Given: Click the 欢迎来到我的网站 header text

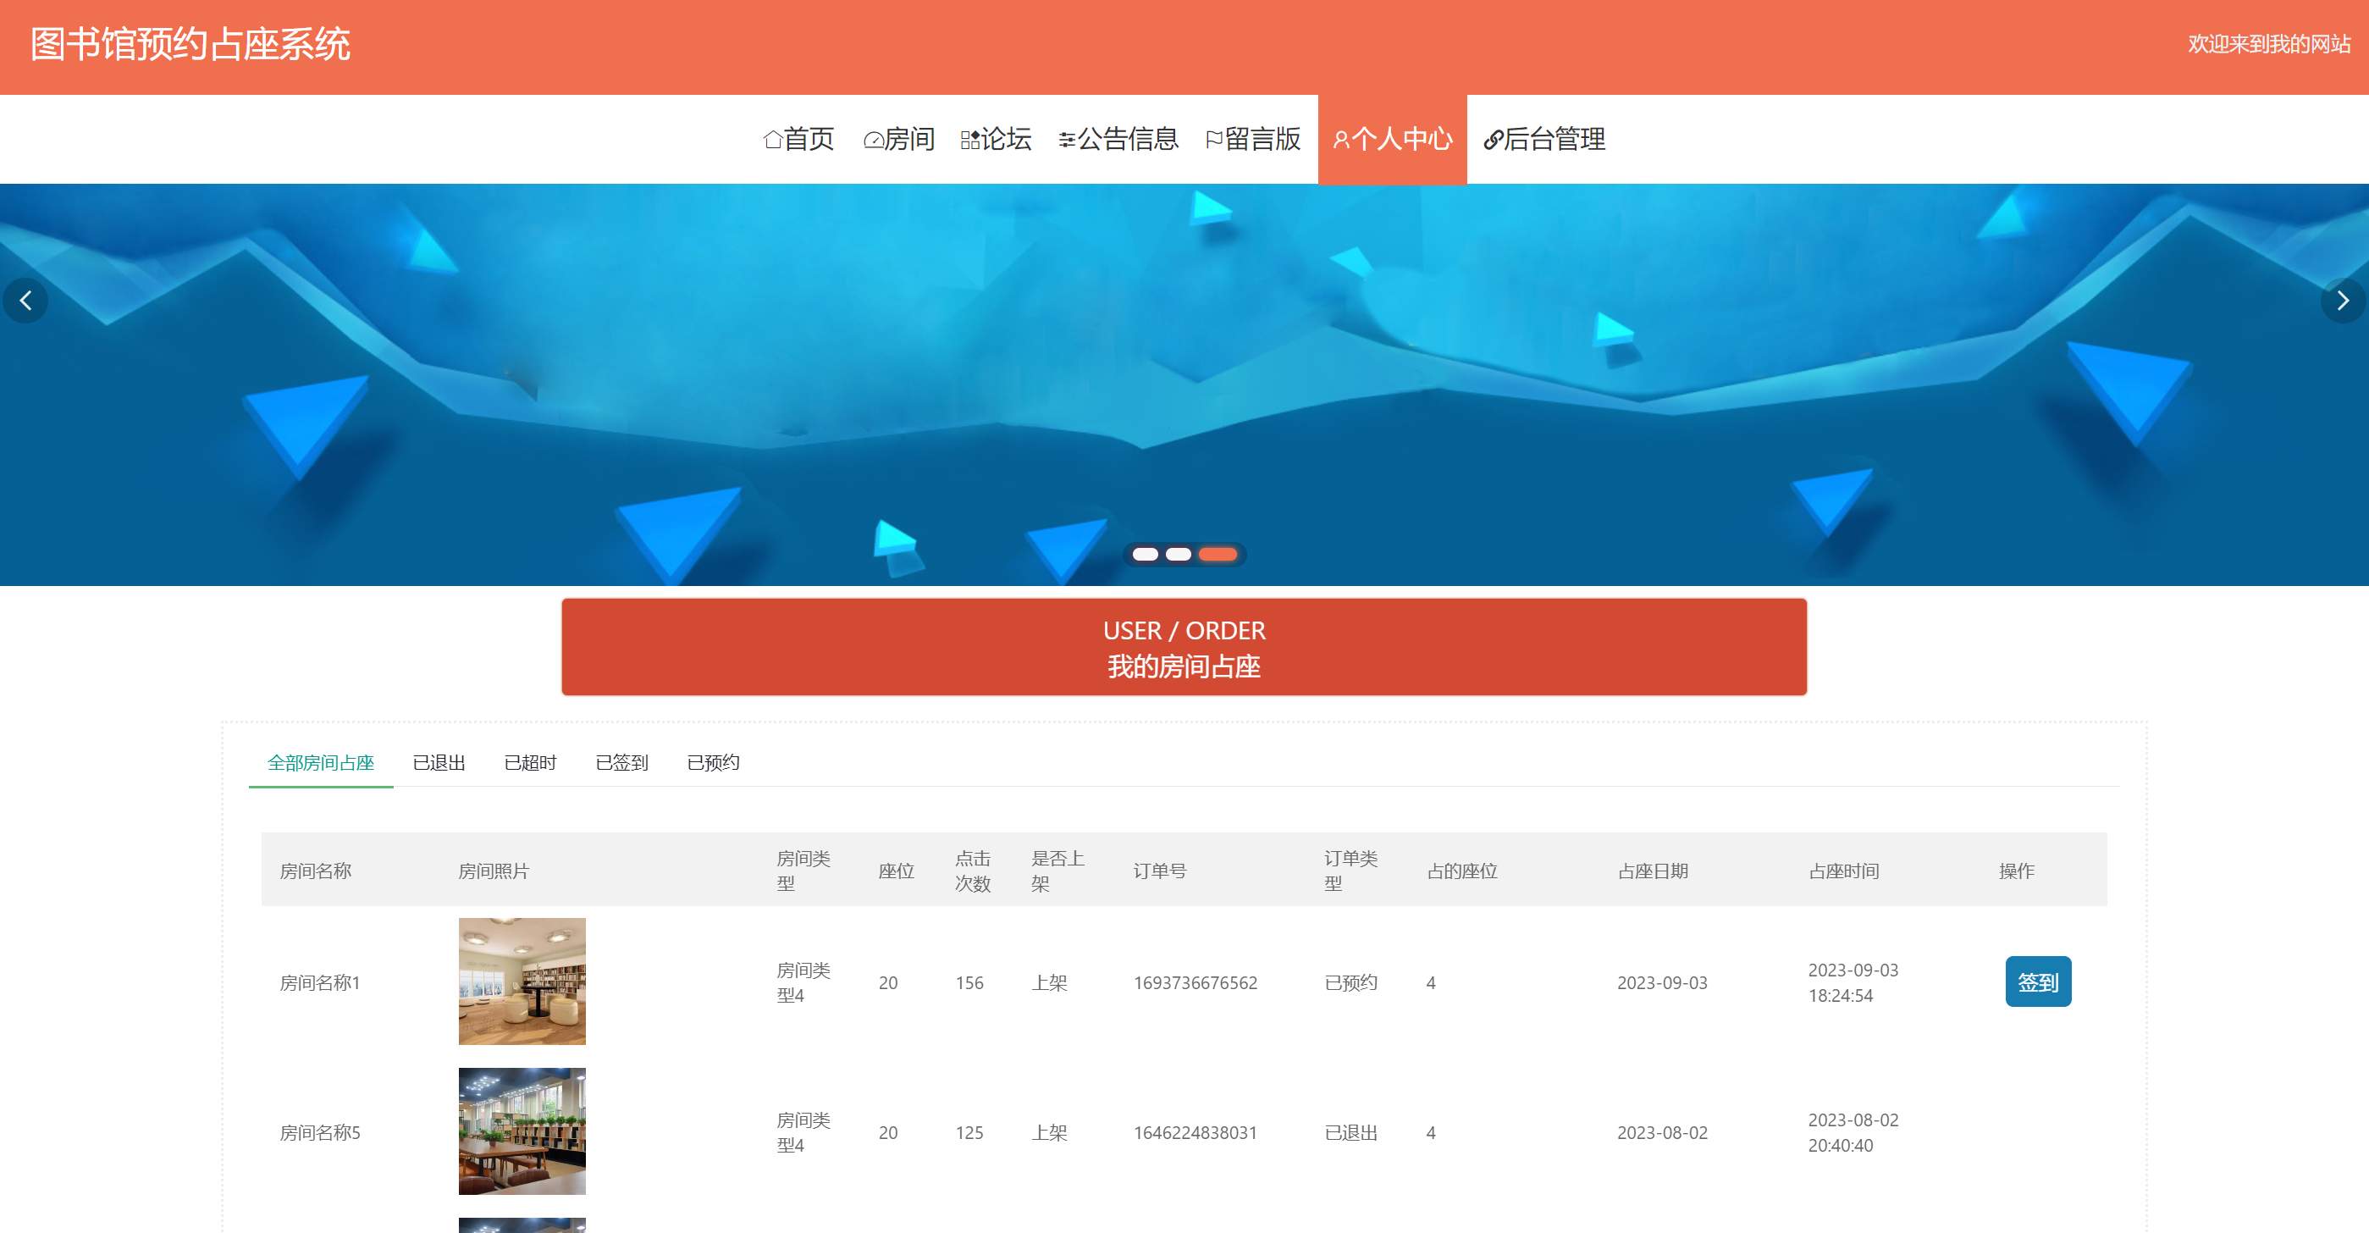Looking at the screenshot, I should 2269,44.
